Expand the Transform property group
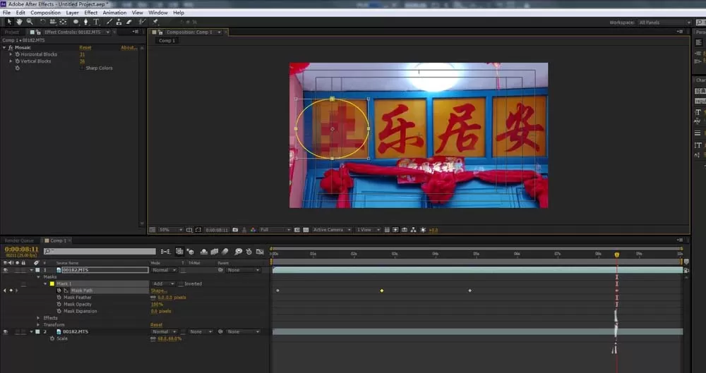The height and width of the screenshot is (373, 706). coord(38,325)
